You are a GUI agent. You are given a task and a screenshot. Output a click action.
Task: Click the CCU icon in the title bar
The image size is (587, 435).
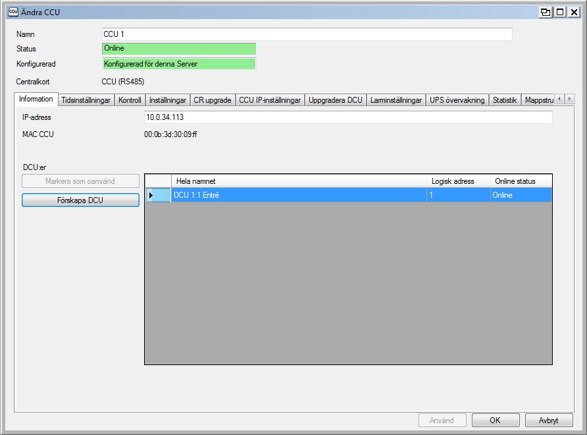pyautogui.click(x=13, y=12)
